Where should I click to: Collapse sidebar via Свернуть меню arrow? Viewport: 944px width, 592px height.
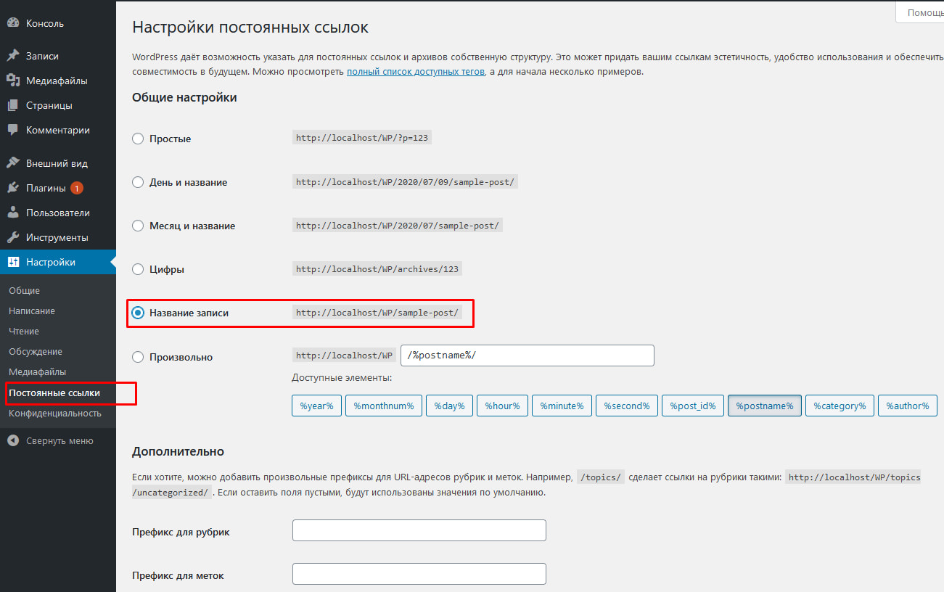[x=13, y=440]
